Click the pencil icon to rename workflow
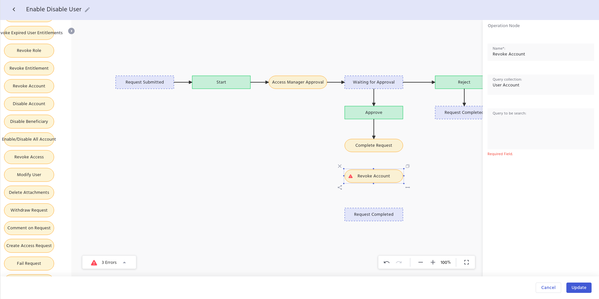Viewport: 599px width, 299px height. [x=87, y=10]
